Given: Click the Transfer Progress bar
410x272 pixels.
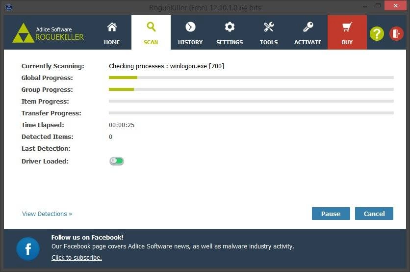Looking at the screenshot, I should point(251,113).
